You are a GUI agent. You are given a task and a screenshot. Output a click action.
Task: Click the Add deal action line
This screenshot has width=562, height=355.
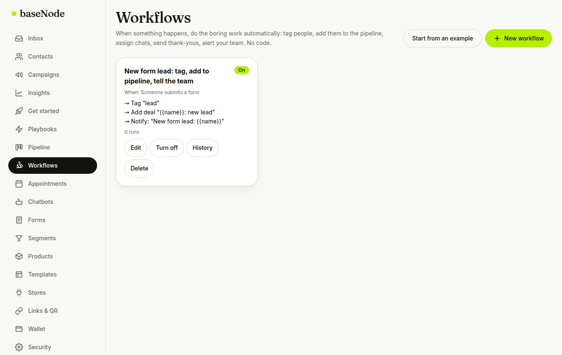(x=169, y=112)
